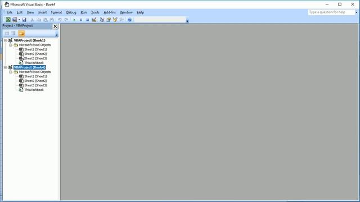Click the Paste toolbar icon
360x202 pixels.
tap(45, 20)
